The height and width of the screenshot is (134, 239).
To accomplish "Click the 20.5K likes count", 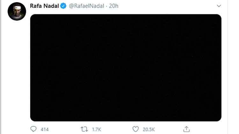I will pos(148,129).
